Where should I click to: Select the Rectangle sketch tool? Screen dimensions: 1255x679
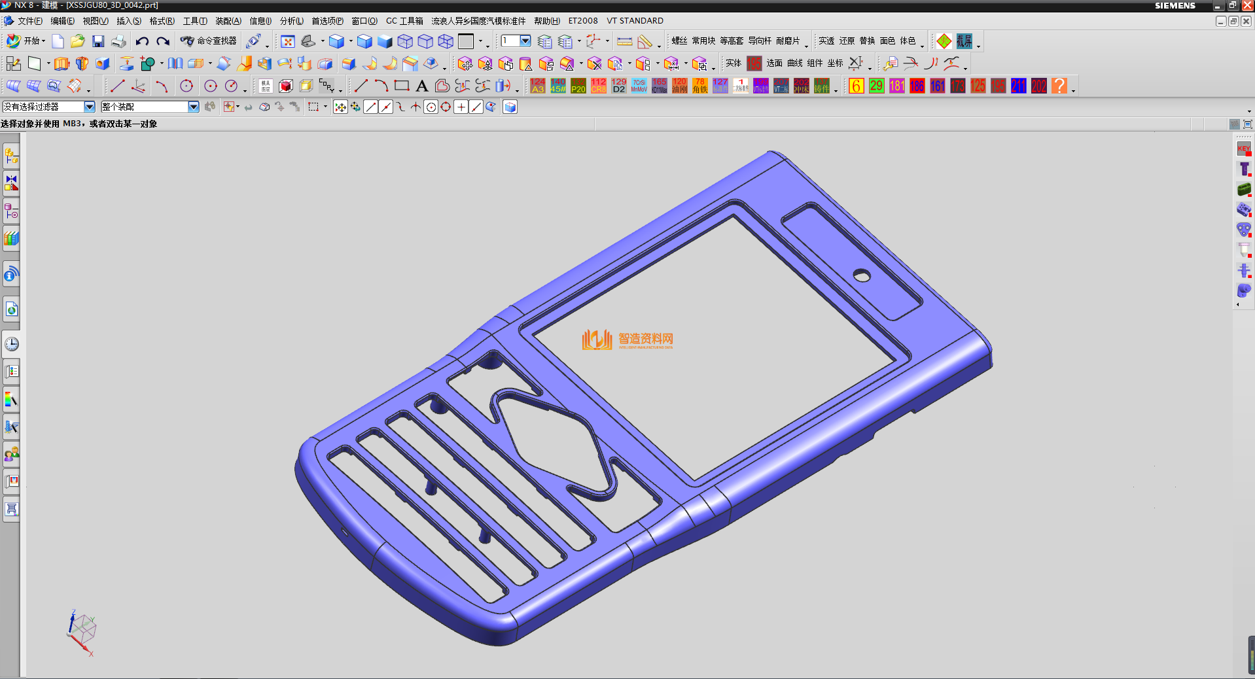pyautogui.click(x=402, y=86)
